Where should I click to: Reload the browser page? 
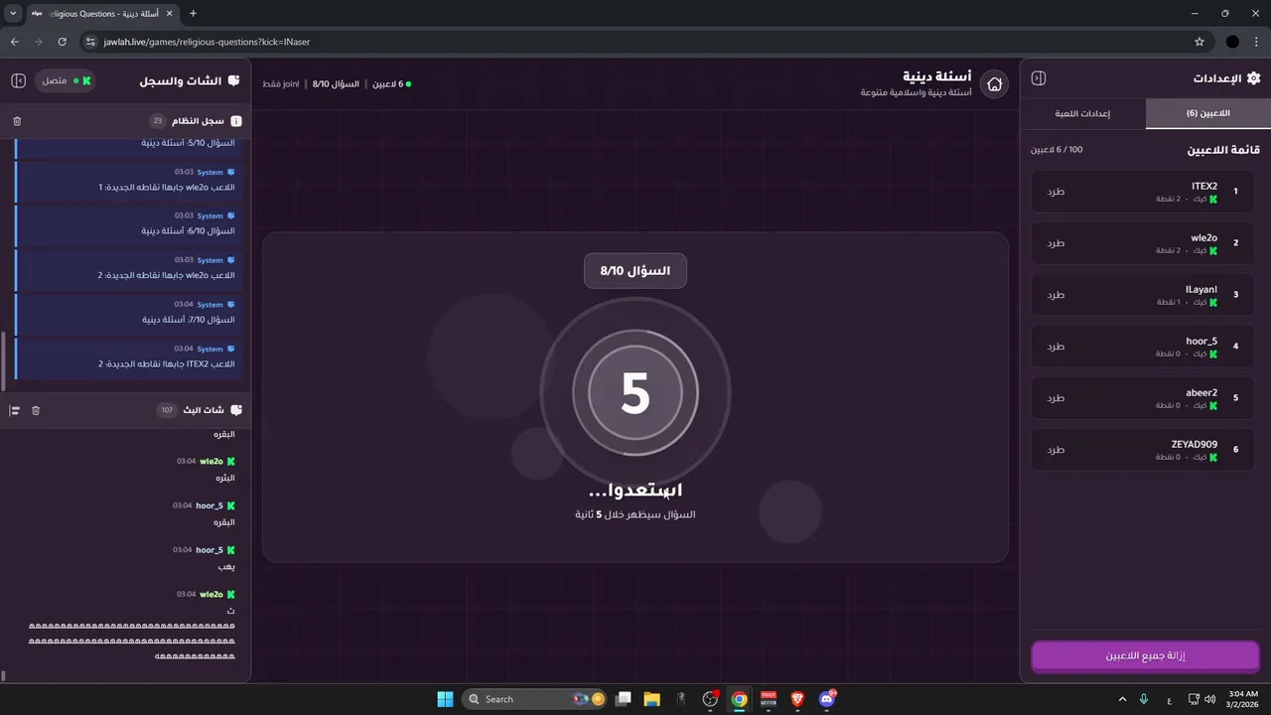click(x=62, y=42)
